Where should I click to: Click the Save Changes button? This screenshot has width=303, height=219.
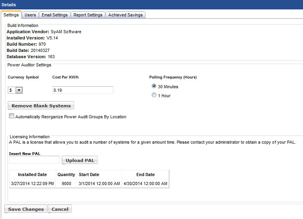tap(26, 209)
